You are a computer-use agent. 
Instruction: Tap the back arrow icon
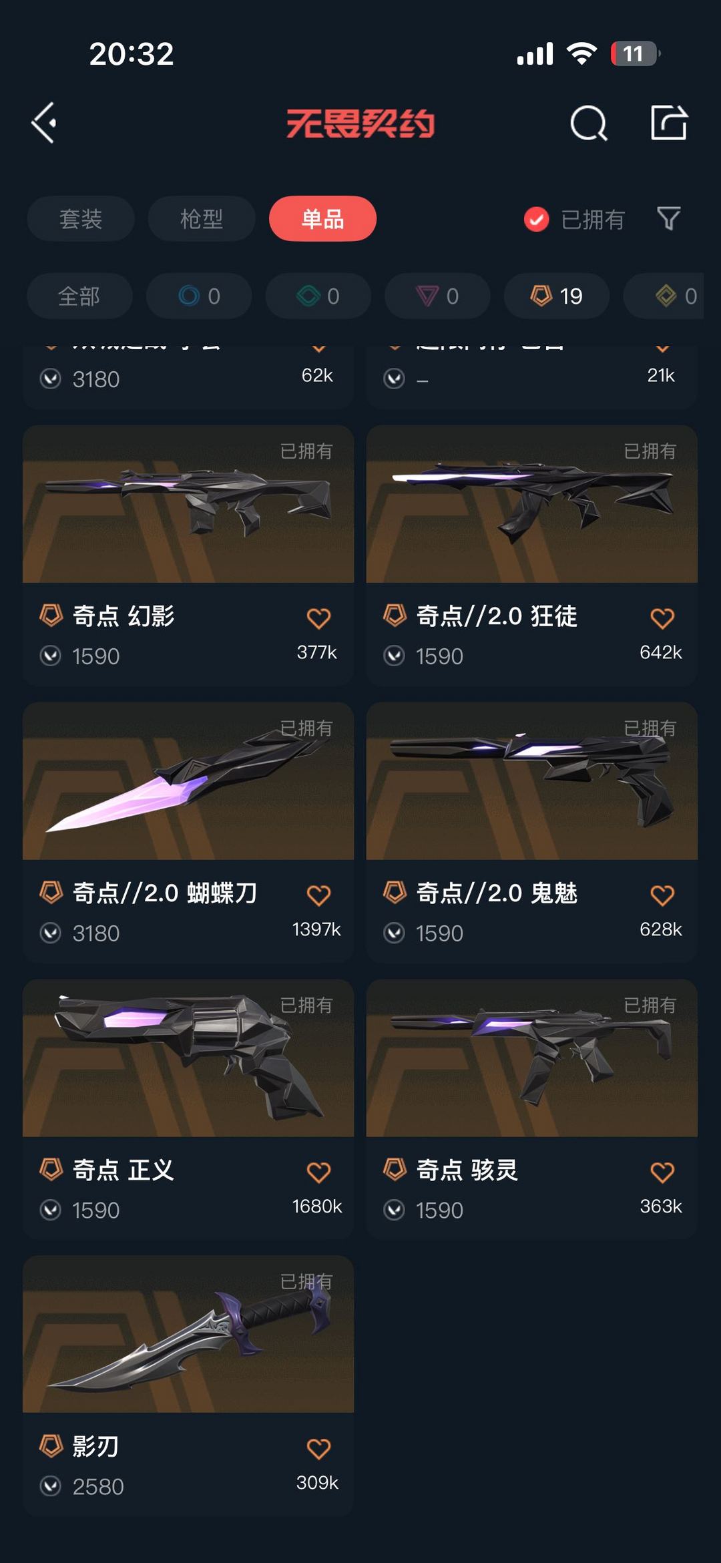tap(44, 123)
